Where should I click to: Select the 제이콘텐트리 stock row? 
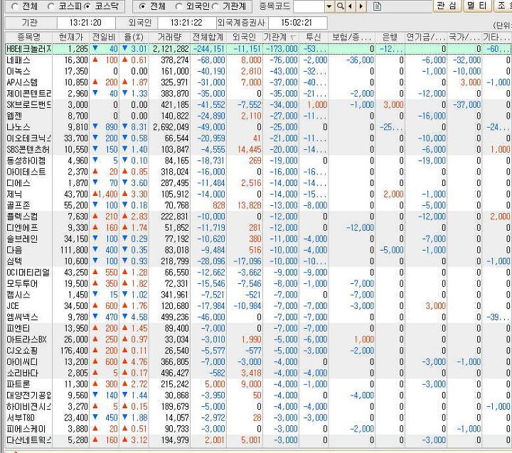click(x=258, y=94)
